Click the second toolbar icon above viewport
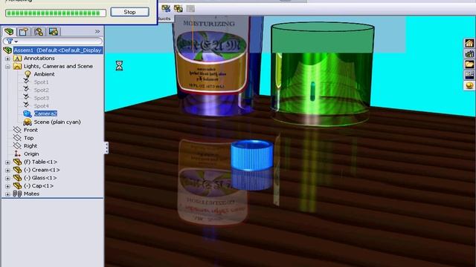The width and height of the screenshot is (476, 267). tap(178, 8)
